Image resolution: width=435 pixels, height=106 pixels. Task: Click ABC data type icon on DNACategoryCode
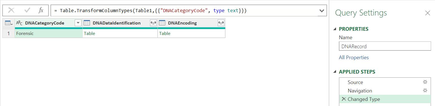click(19, 23)
